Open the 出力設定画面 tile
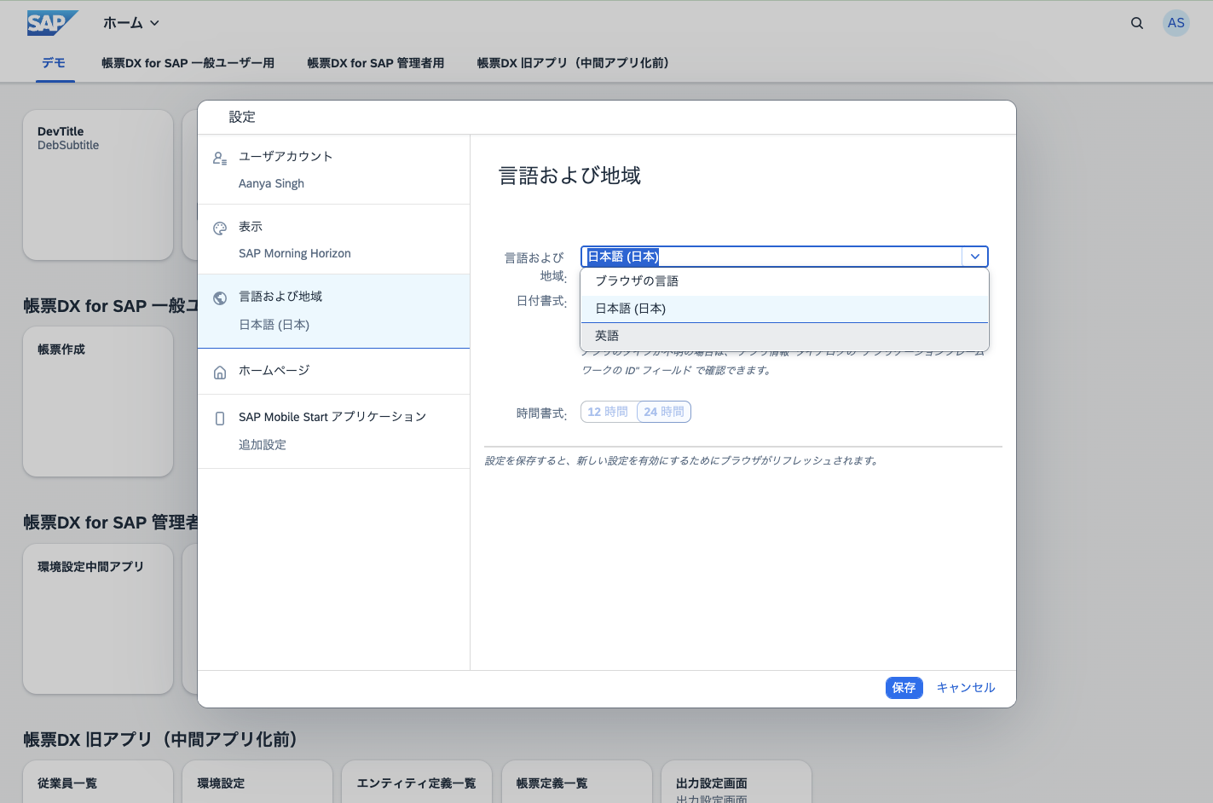This screenshot has width=1213, height=803. point(736,782)
